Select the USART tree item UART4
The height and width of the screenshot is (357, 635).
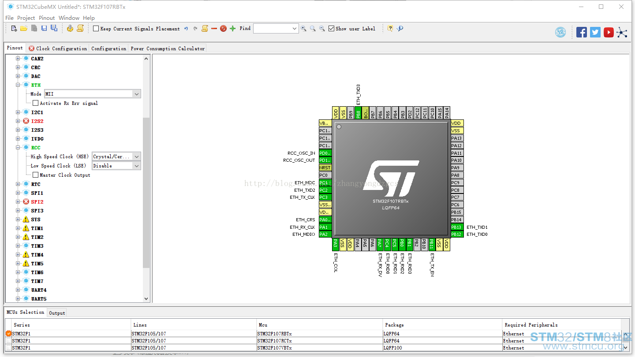[x=38, y=290]
